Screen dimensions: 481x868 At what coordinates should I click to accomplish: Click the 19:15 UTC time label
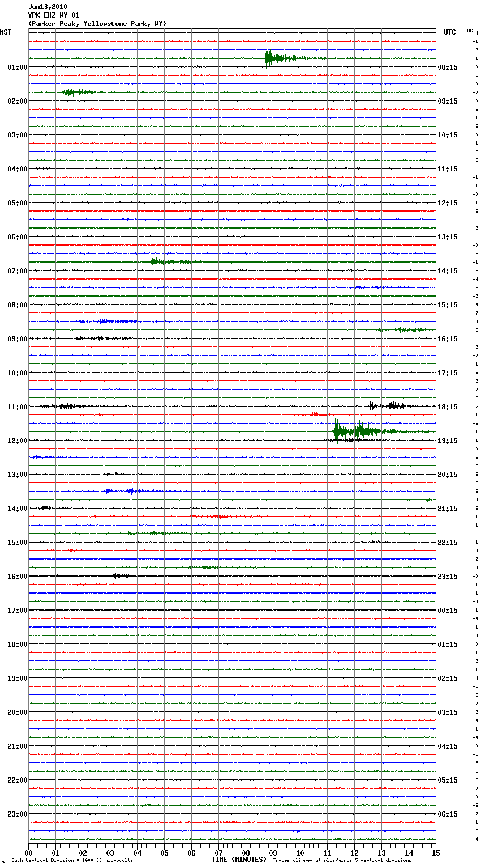(448, 441)
